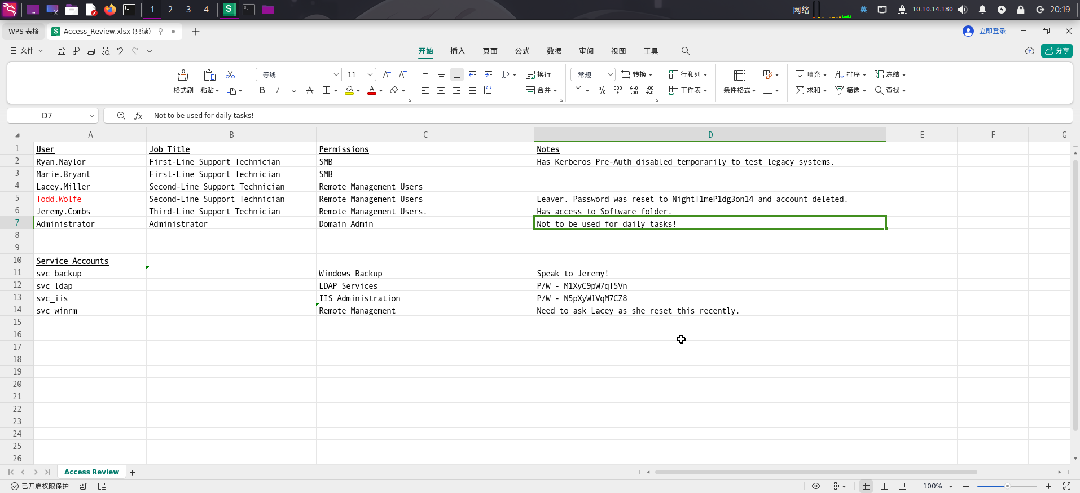Click the decrease font size icon
This screenshot has width=1080, height=493.
coord(402,74)
